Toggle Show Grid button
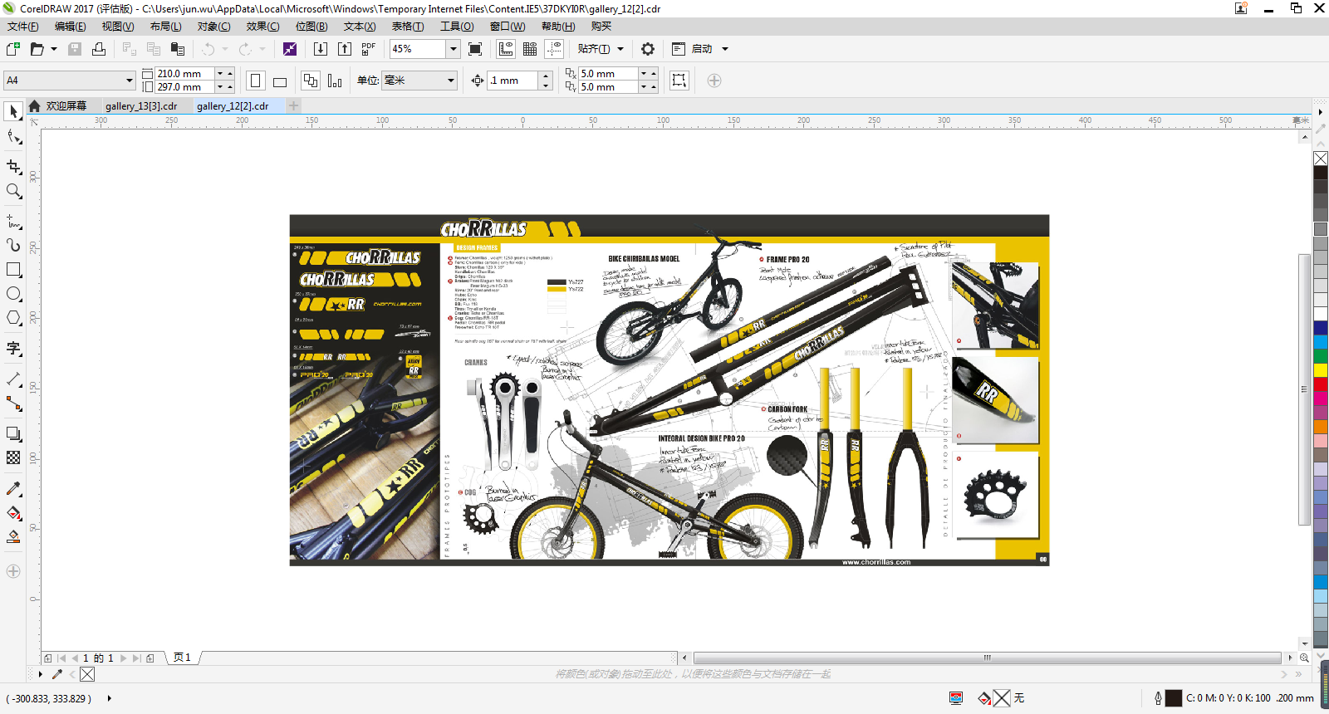 coord(530,49)
